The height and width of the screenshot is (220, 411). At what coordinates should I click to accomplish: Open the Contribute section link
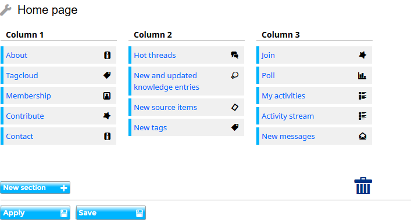25,116
